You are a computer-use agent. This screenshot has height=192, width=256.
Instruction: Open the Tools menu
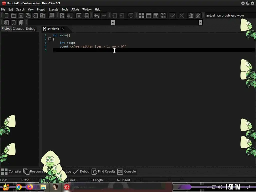[65, 9]
